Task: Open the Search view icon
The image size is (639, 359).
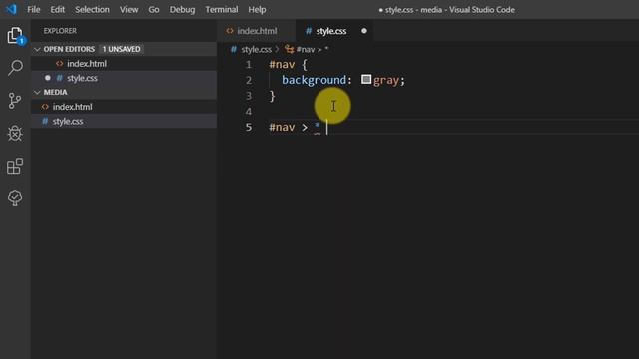Action: pyautogui.click(x=15, y=68)
